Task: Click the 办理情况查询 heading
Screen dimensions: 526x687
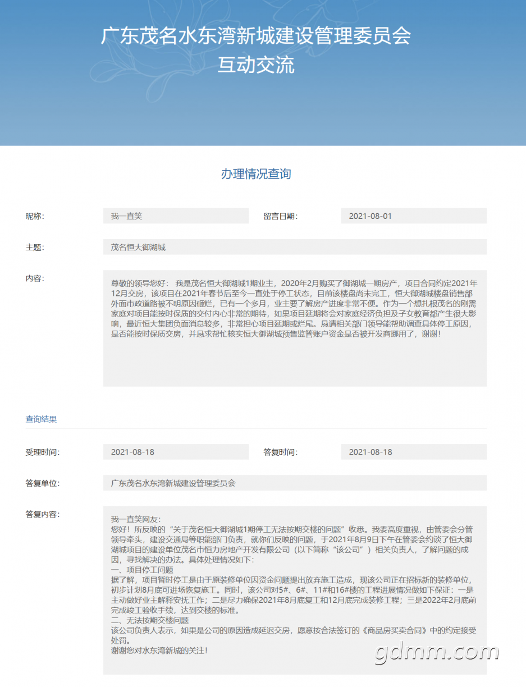Action: click(x=256, y=174)
